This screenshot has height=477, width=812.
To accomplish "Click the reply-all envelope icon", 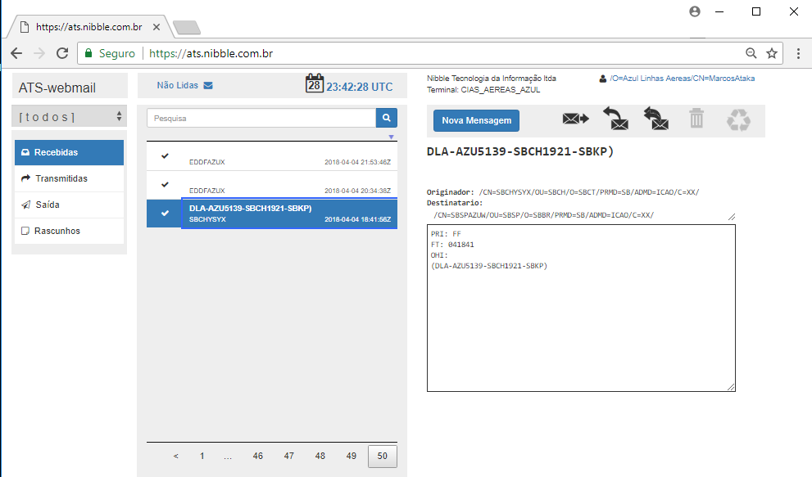I will tap(655, 119).
